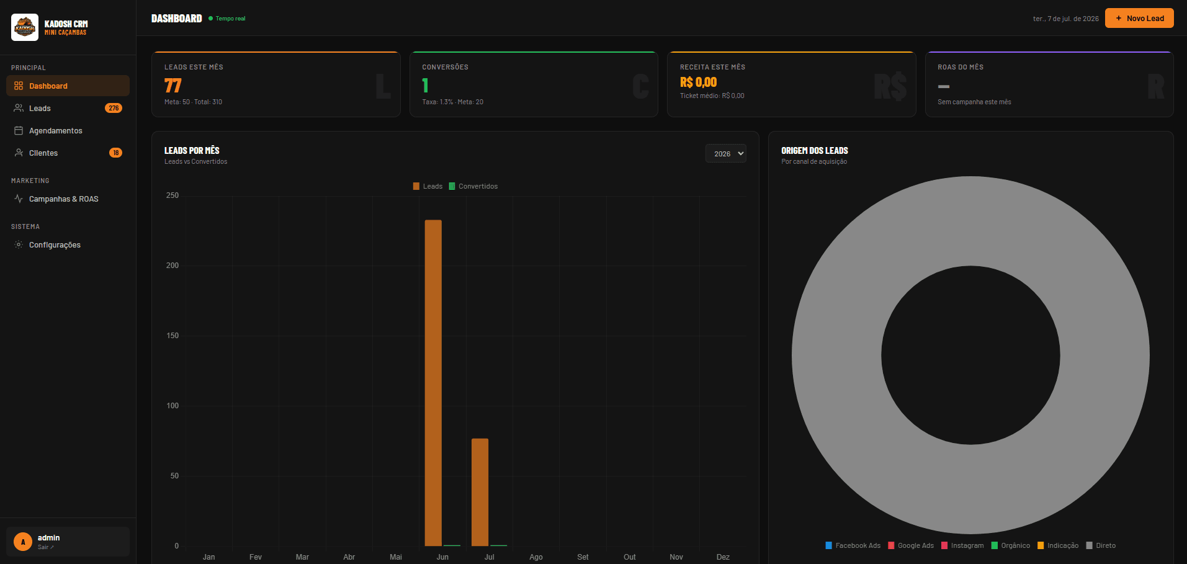The width and height of the screenshot is (1187, 564).
Task: Go to the Leads page
Action: [x=68, y=108]
